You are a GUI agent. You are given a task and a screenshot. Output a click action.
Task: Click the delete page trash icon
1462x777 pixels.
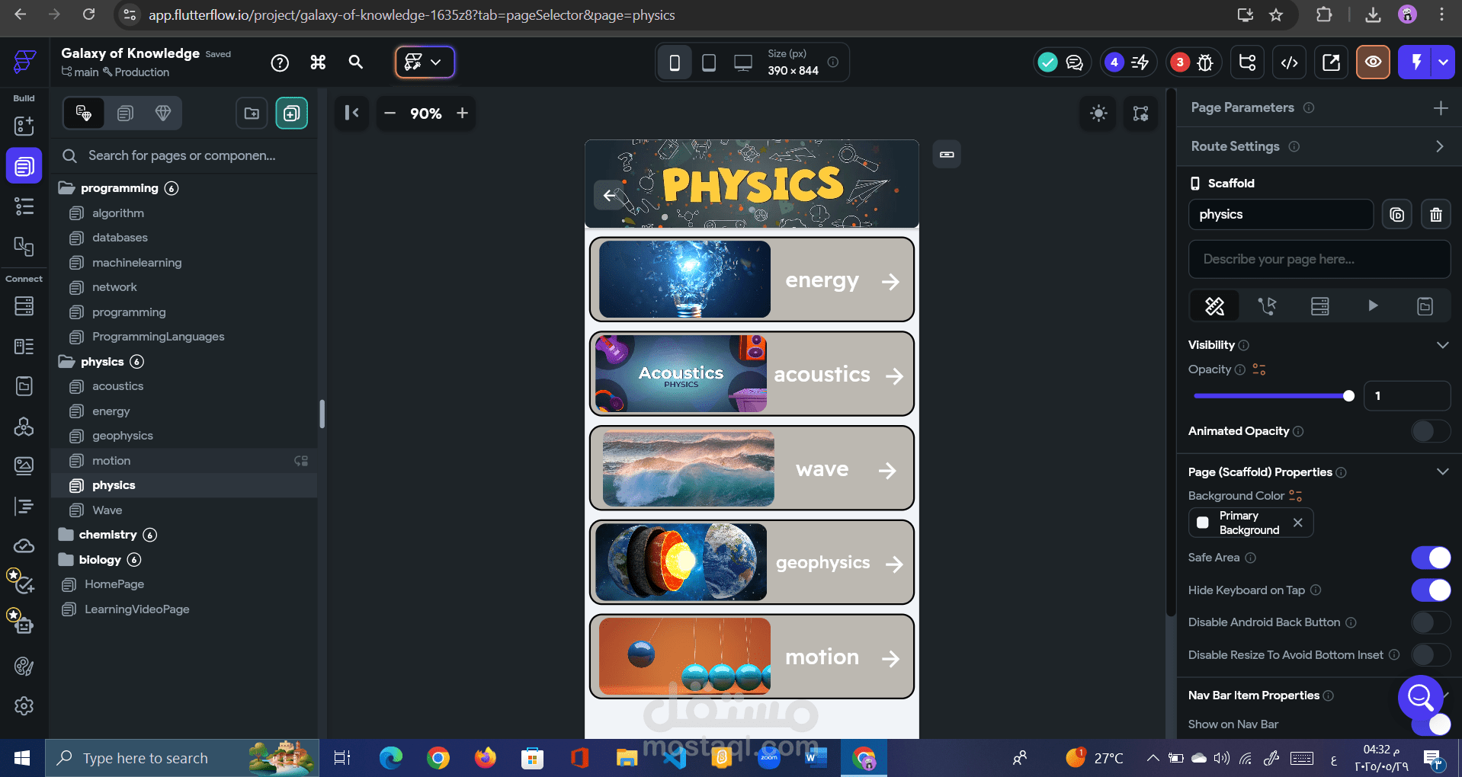[1436, 215]
